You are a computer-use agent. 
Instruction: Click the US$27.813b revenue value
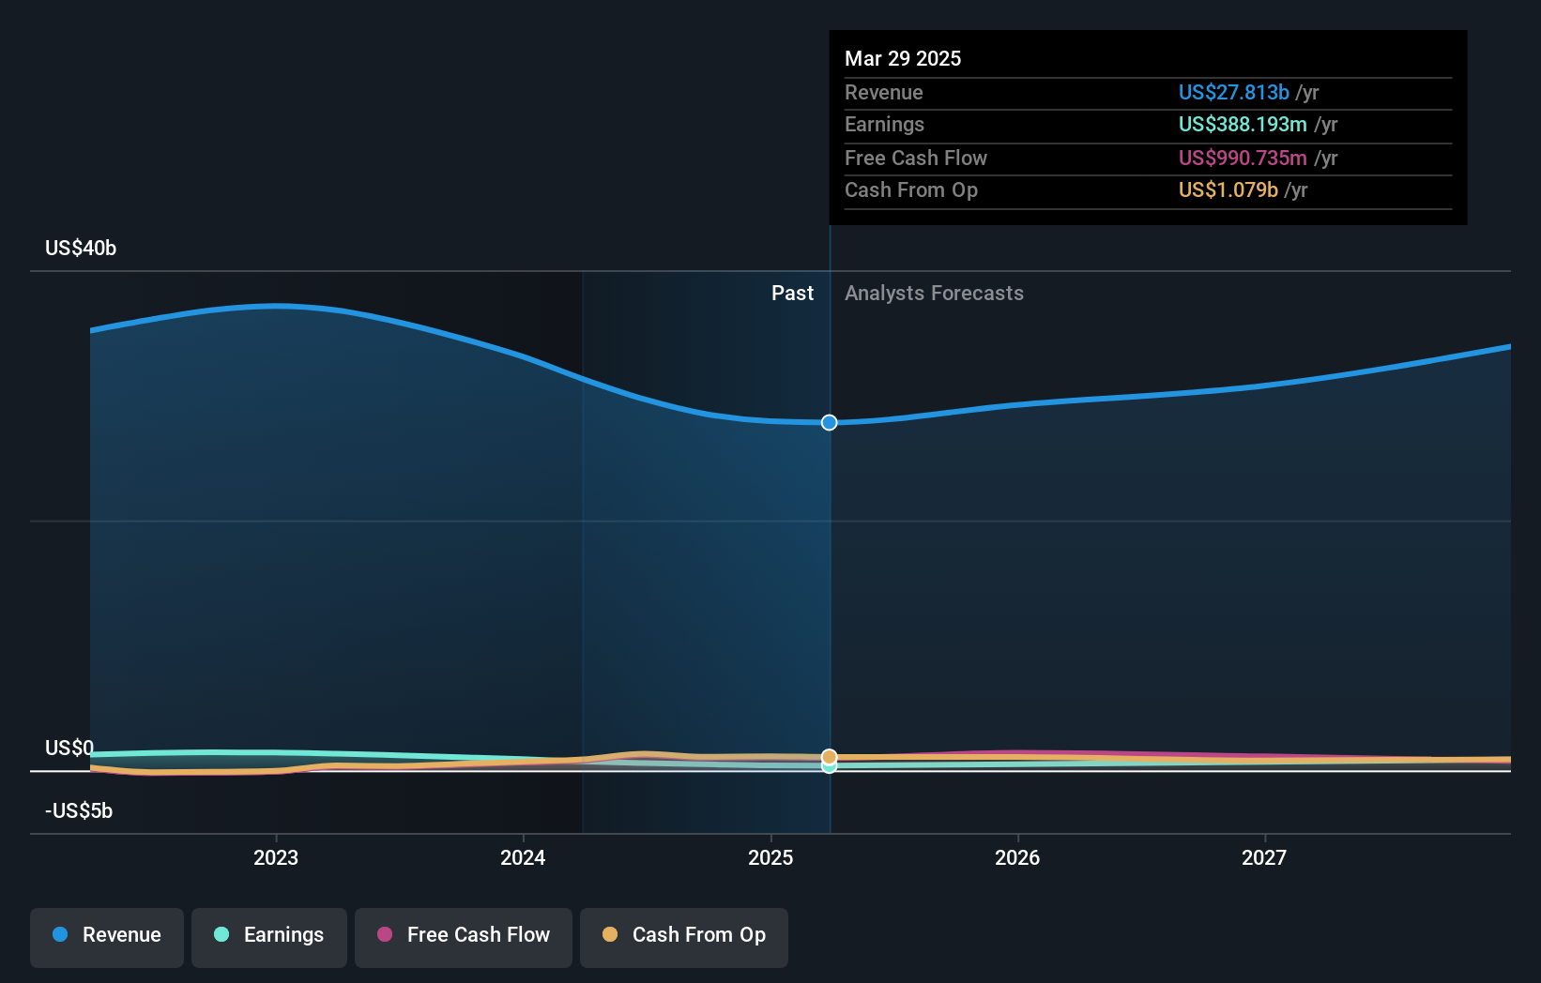(1233, 92)
